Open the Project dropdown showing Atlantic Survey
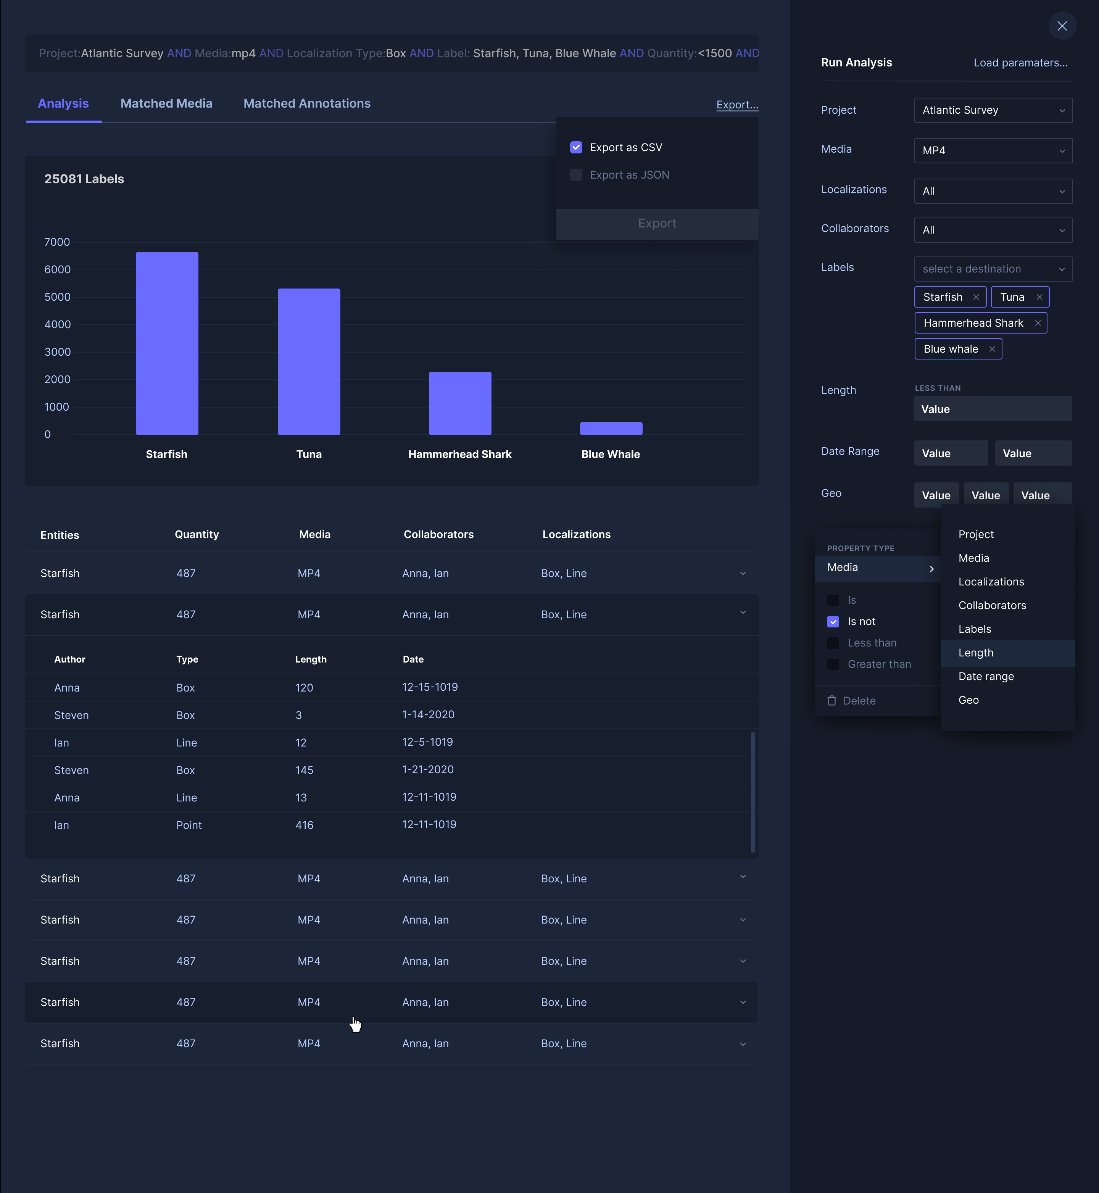The image size is (1099, 1193). tap(993, 111)
